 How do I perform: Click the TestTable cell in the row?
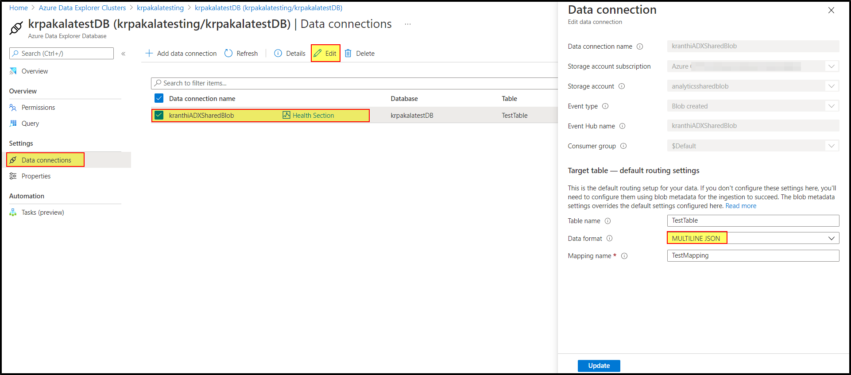click(514, 116)
